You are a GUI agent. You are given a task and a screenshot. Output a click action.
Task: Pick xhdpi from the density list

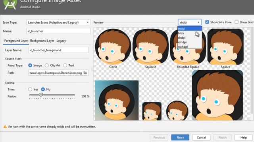[x=190, y=38]
